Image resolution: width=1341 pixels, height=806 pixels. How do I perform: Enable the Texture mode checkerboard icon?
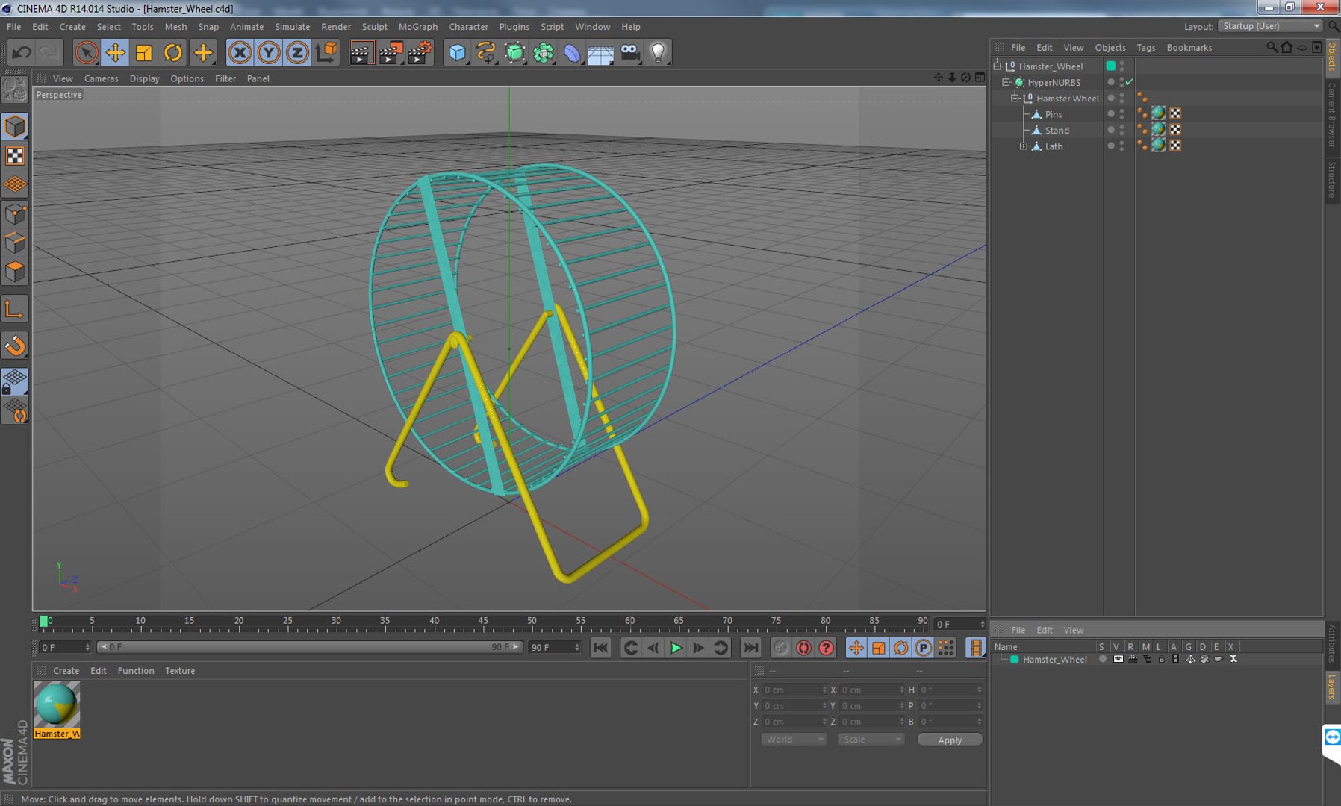coord(15,155)
